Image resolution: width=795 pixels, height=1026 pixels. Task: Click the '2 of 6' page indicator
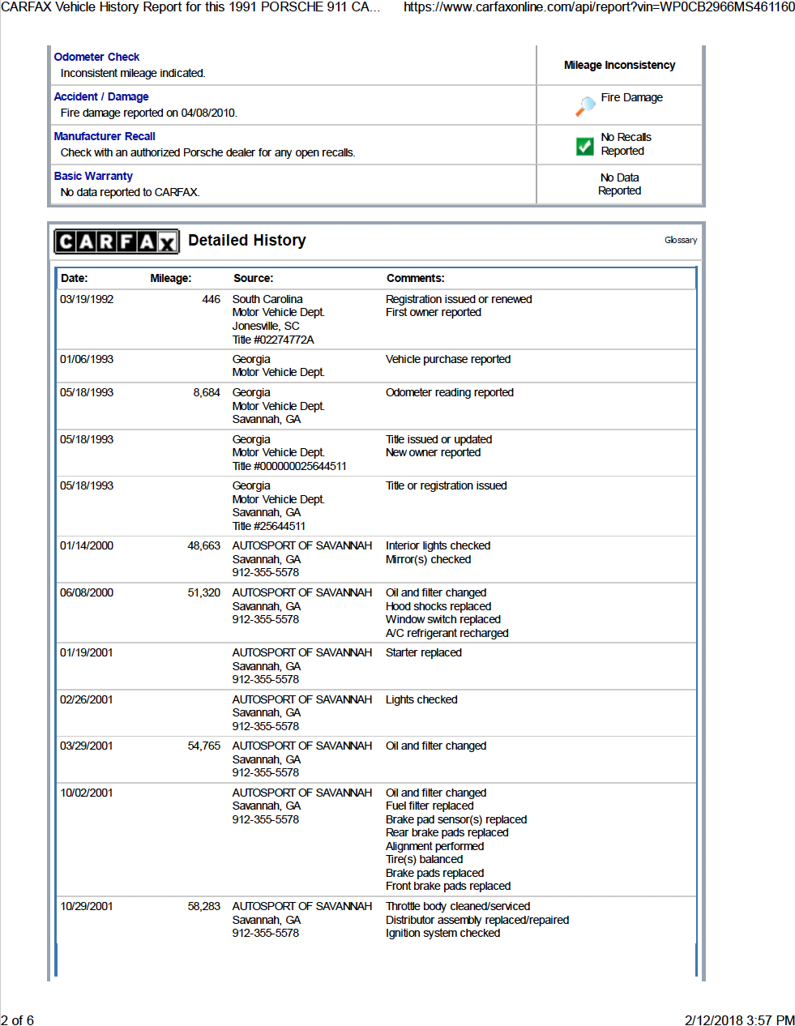point(17,1020)
